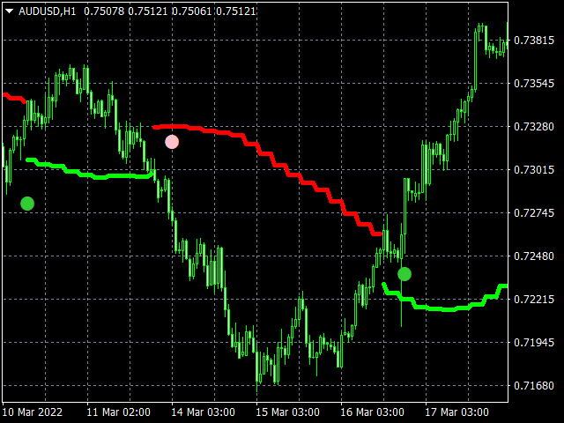Viewport: 564px width, 423px height.
Task: Click the 11 Mar 02:00 time label
Action: [x=118, y=412]
